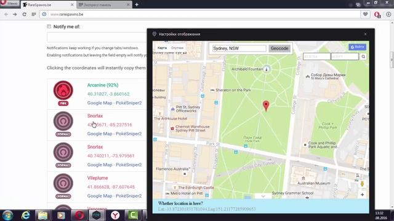Open Yandex browser from taskbar
Viewport: 394px width, 221px height.
click(115, 215)
